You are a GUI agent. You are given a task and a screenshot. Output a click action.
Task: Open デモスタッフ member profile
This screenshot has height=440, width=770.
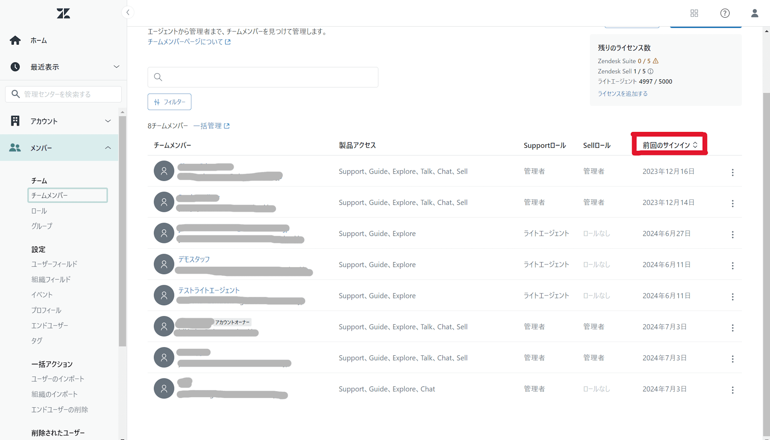click(194, 259)
